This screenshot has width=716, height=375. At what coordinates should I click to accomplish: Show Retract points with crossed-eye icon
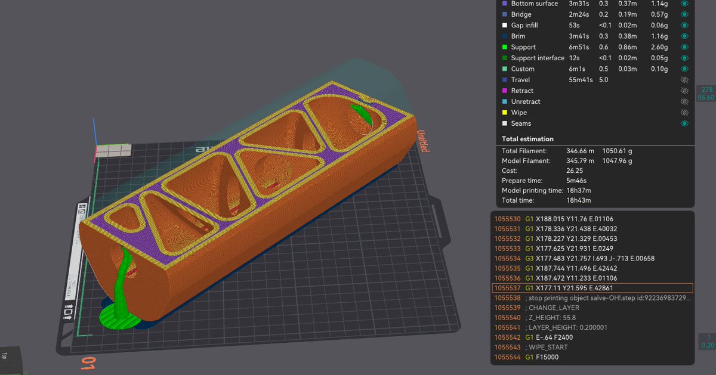(x=684, y=91)
